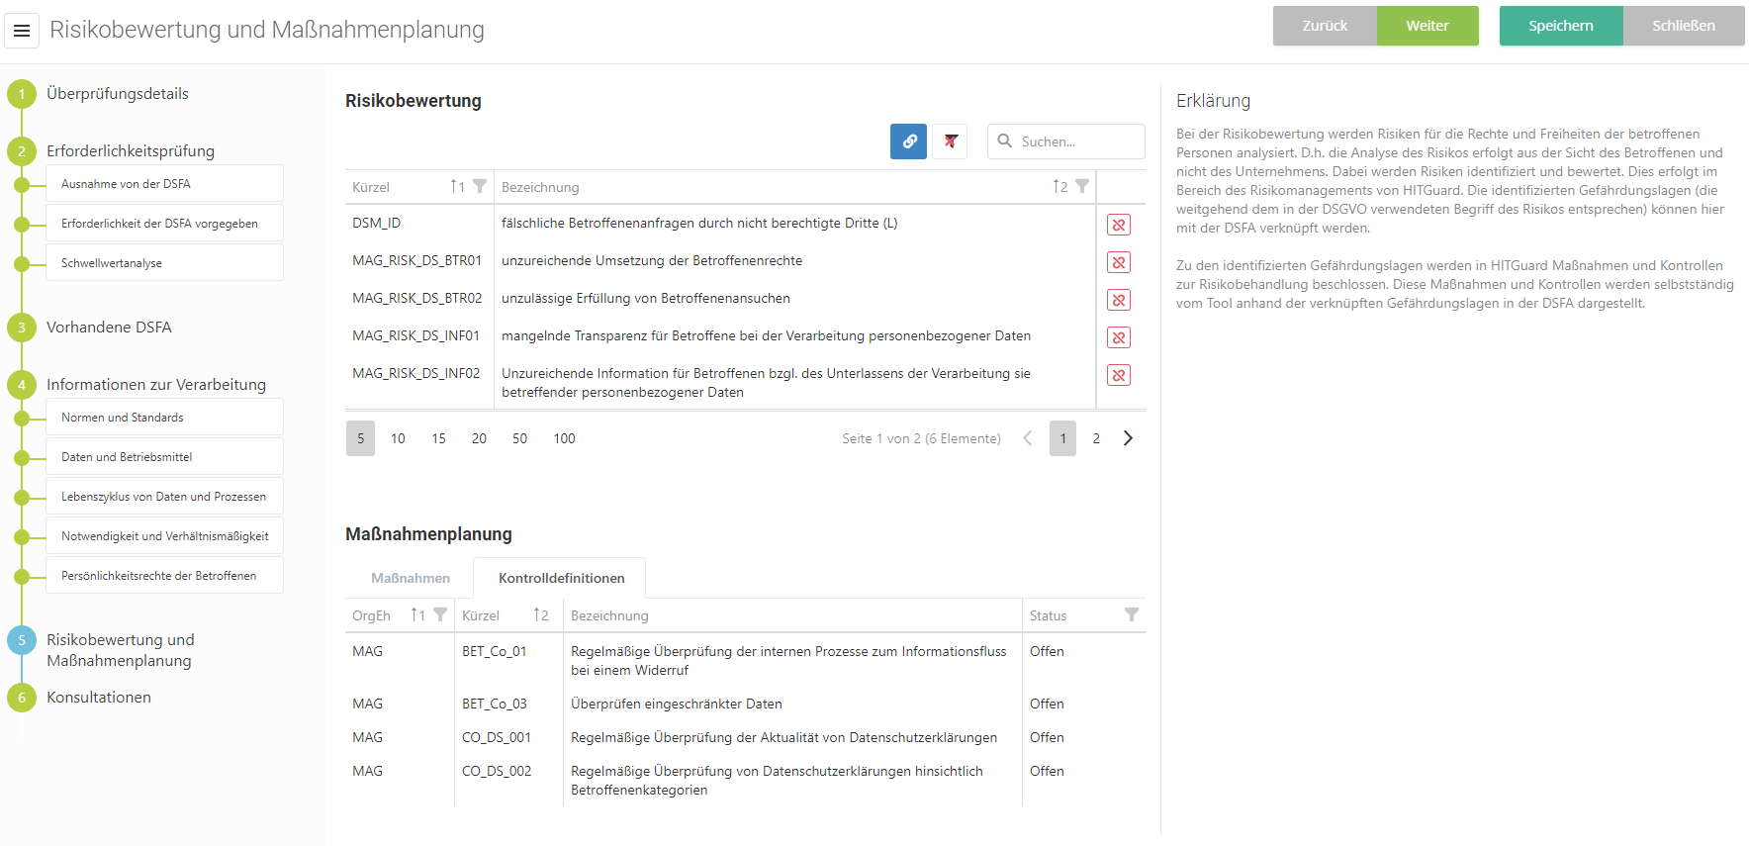
Task: Go to next page with arrow
Action: click(x=1128, y=438)
